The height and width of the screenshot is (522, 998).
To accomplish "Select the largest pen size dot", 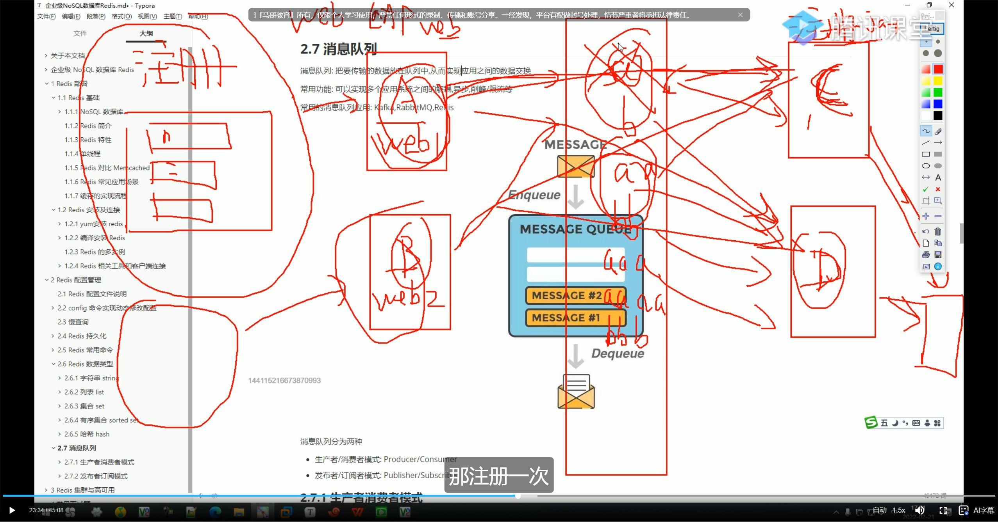I will pyautogui.click(x=937, y=53).
